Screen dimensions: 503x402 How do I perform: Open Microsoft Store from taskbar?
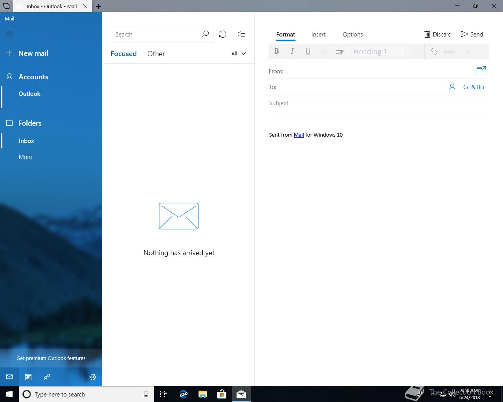click(x=222, y=394)
